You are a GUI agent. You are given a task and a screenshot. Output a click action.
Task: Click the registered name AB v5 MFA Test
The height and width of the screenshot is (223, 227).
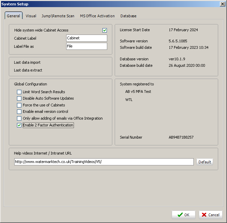pos(138,92)
